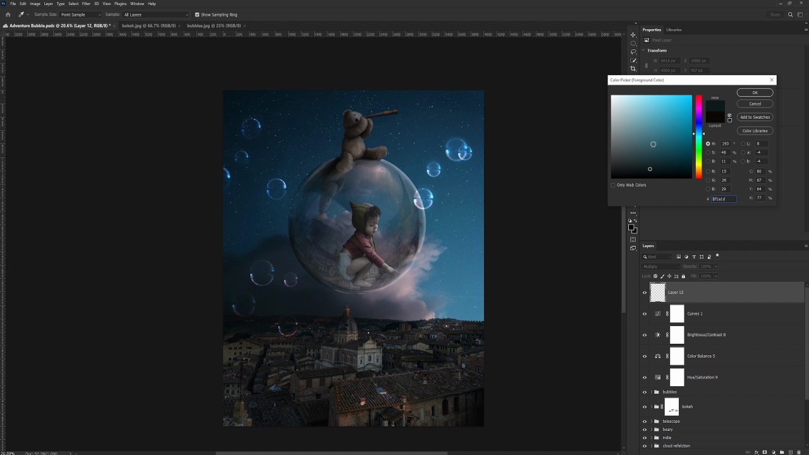809x455 pixels.
Task: Open the Filter menu
Action: tap(86, 4)
